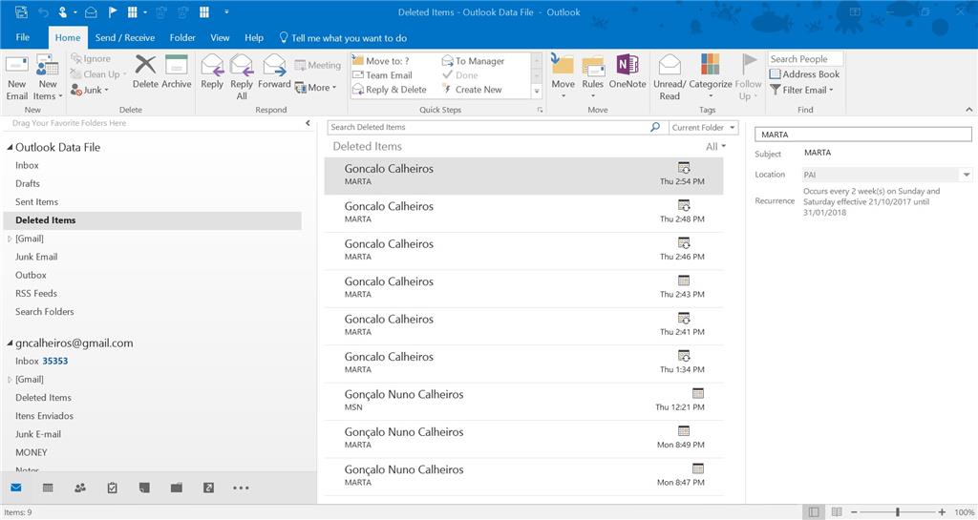The image size is (978, 520).
Task: Open Shortcuts view icon
Action: [208, 488]
